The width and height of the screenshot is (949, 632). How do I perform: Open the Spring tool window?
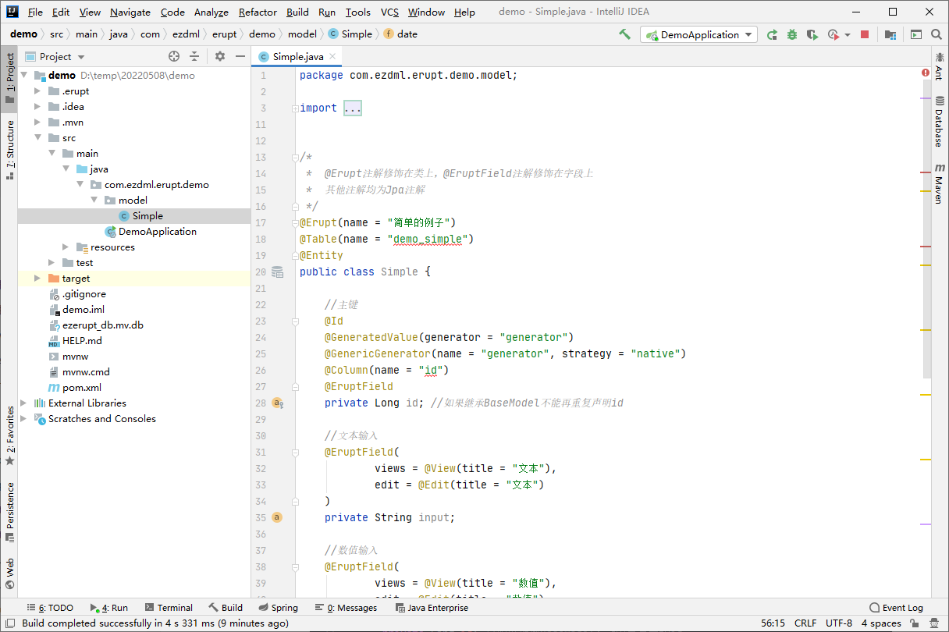278,608
